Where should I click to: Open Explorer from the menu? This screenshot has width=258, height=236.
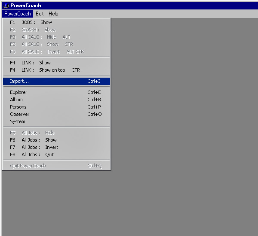(56, 92)
